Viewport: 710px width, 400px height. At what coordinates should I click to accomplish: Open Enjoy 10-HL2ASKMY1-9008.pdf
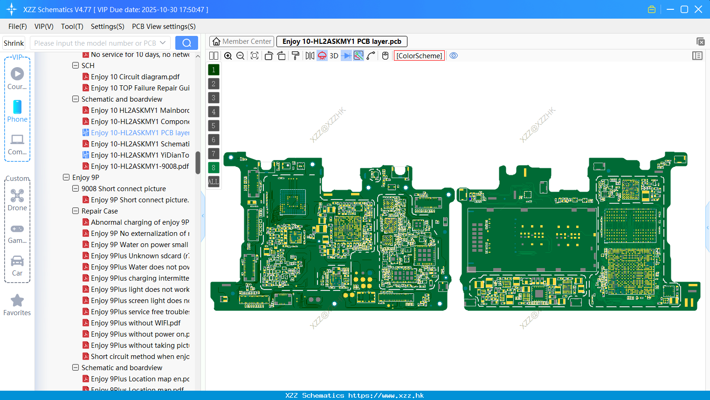(x=140, y=166)
